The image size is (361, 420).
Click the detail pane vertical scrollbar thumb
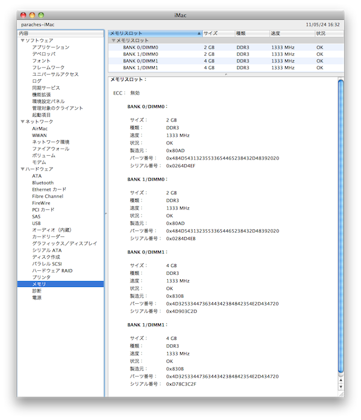pos(341,226)
